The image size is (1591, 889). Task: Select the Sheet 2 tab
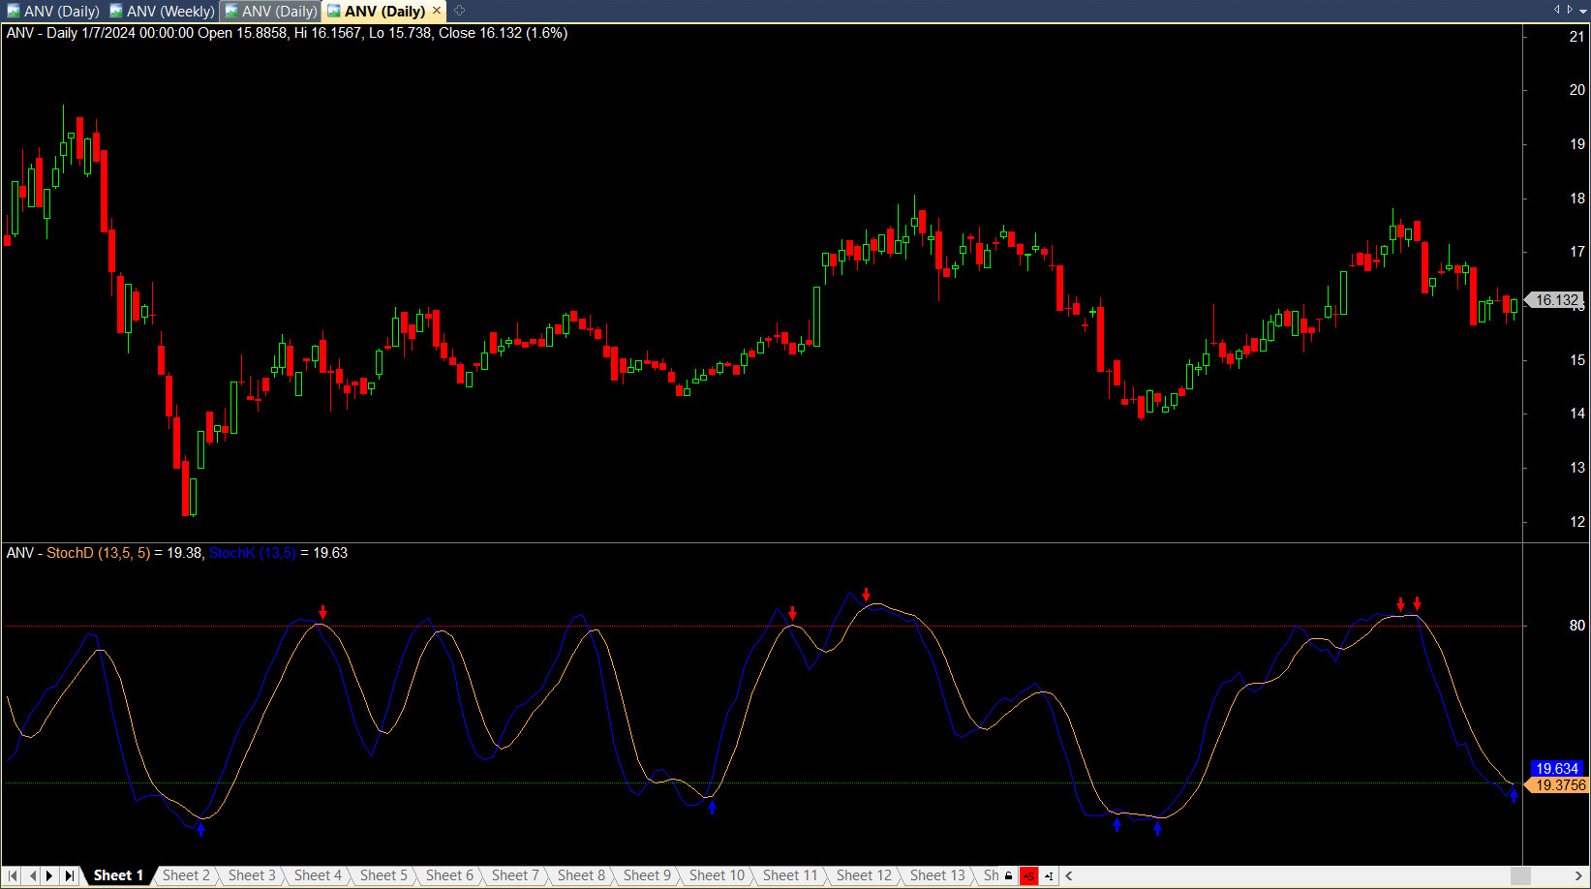[186, 875]
